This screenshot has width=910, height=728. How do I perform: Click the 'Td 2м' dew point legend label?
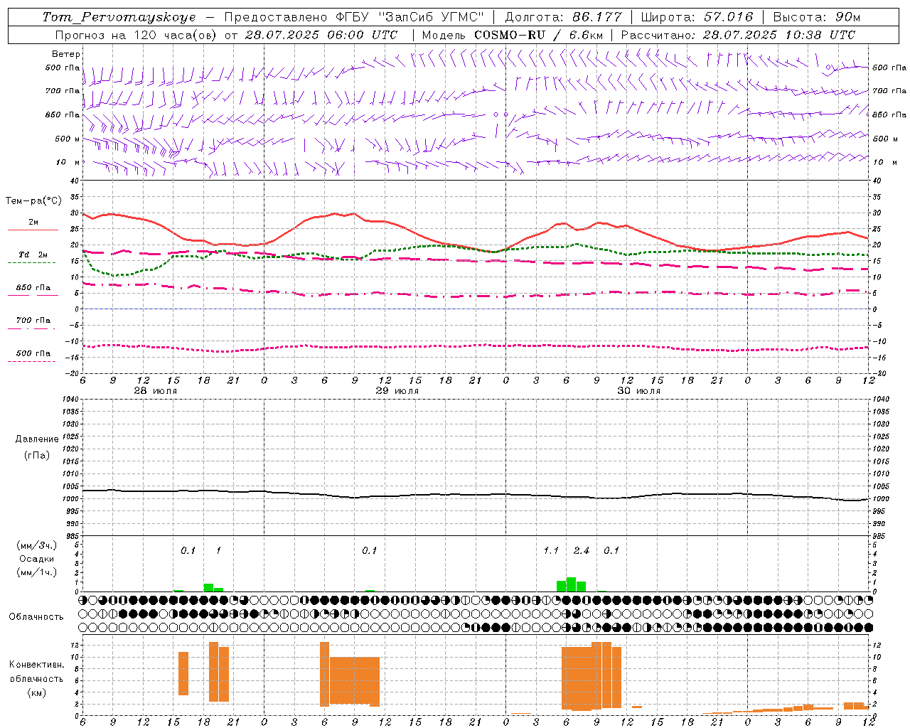(x=33, y=255)
